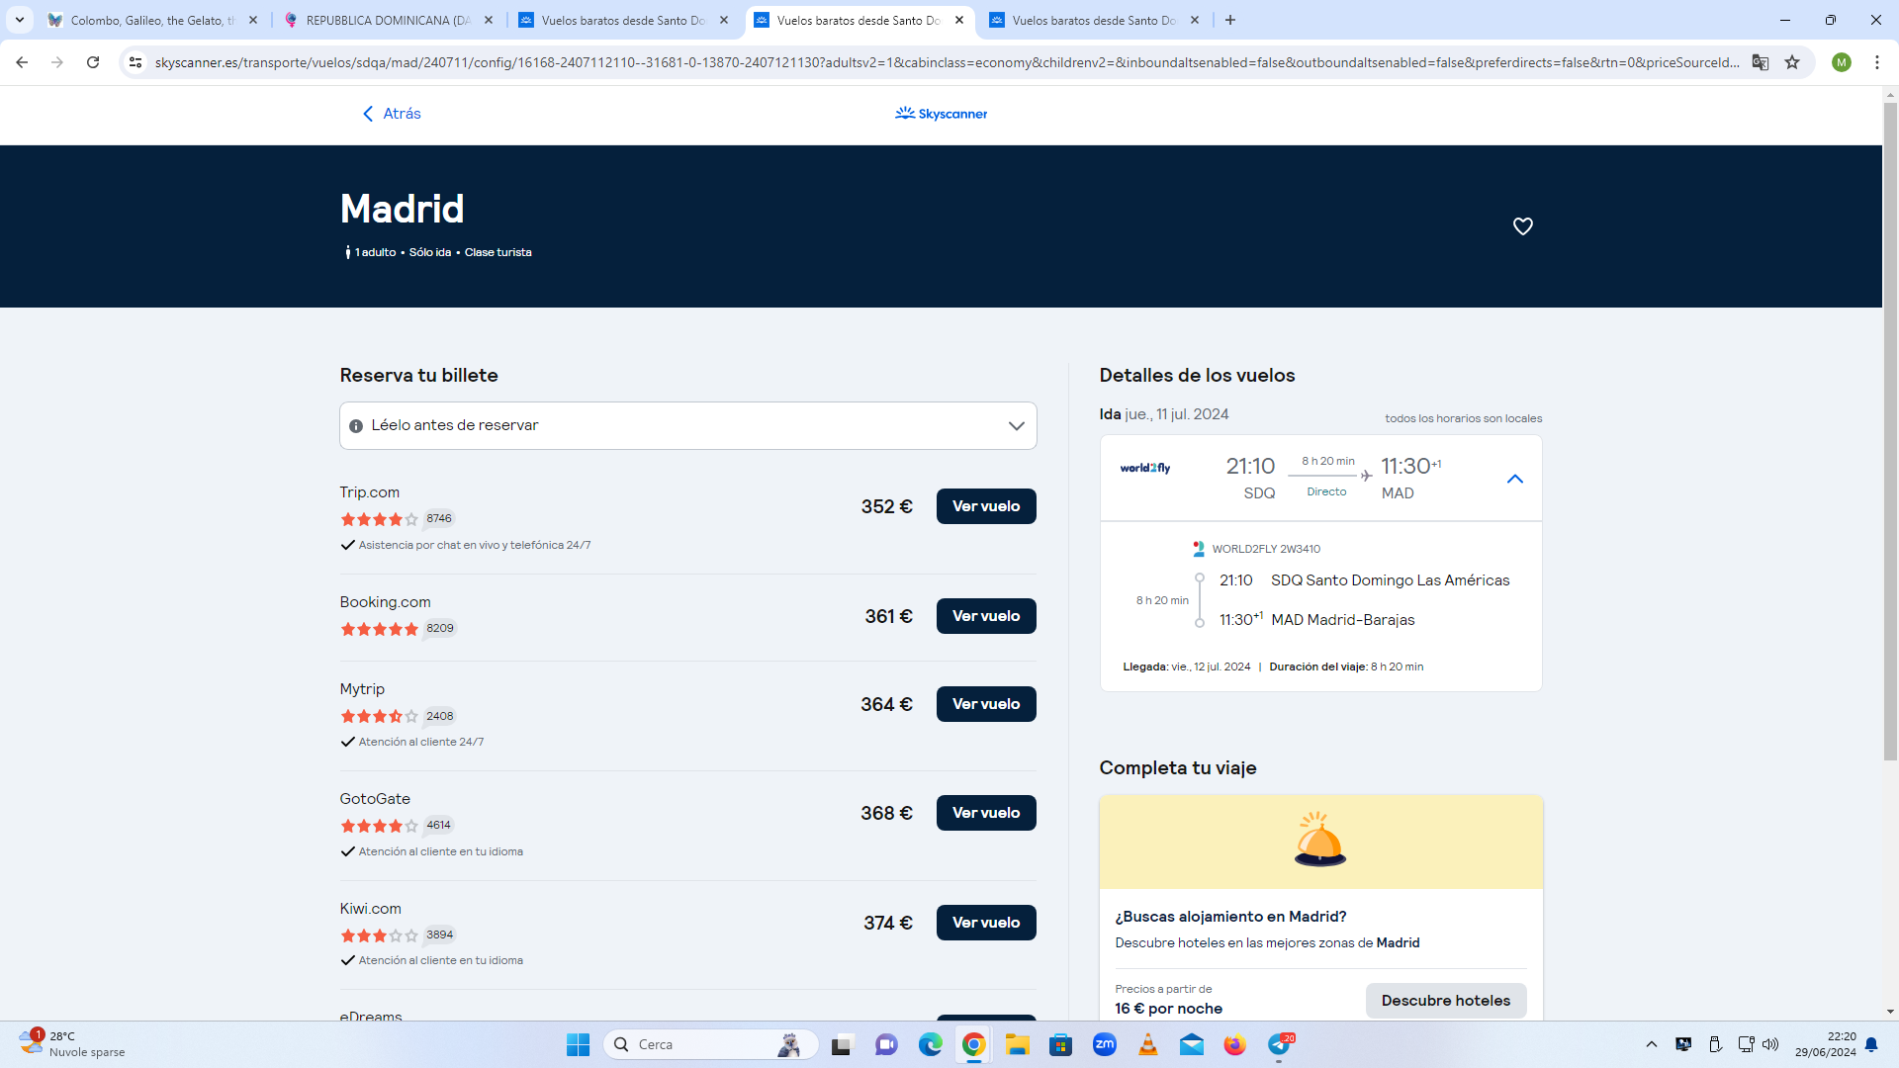Click the Descubre hoteles button
The image size is (1899, 1068).
coord(1445,1001)
